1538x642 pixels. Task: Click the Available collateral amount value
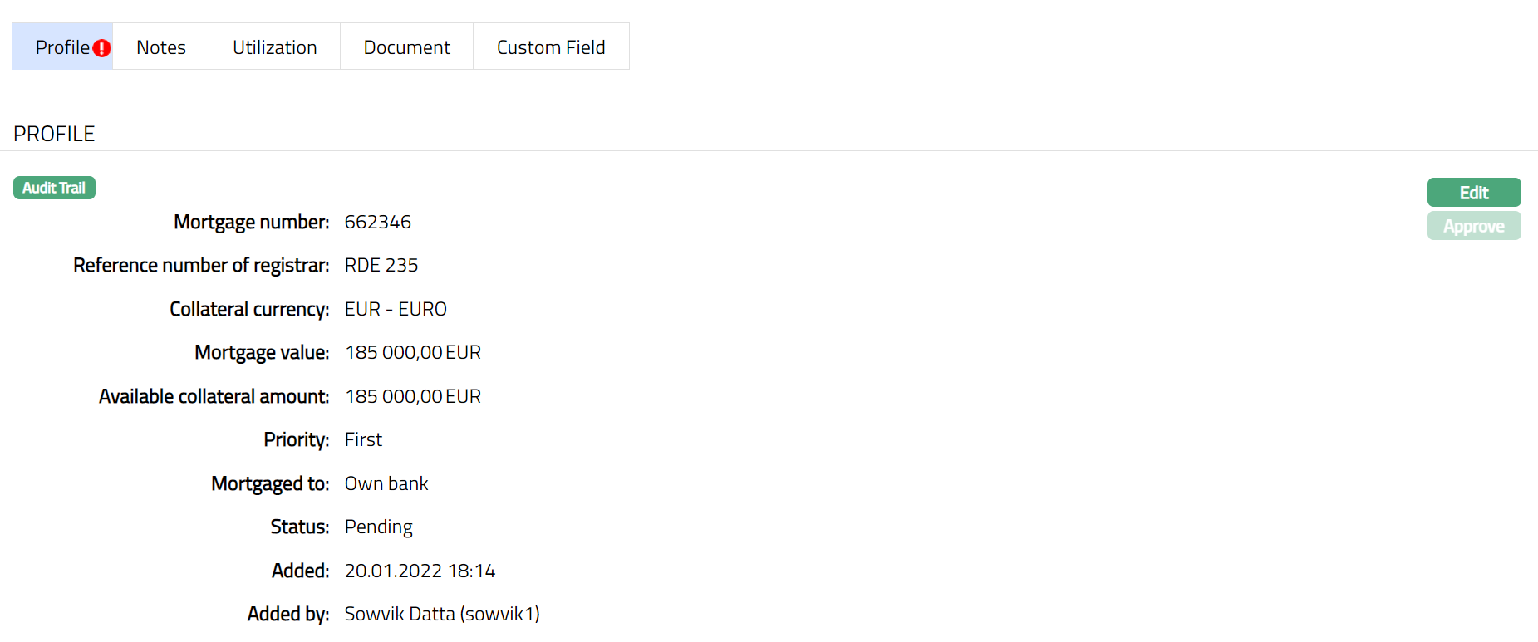pos(413,396)
